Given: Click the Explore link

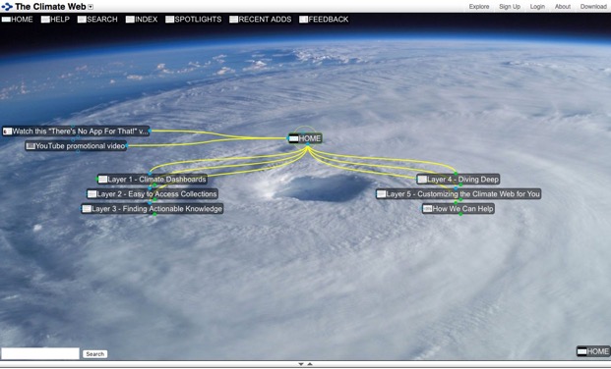Looking at the screenshot, I should [x=479, y=7].
